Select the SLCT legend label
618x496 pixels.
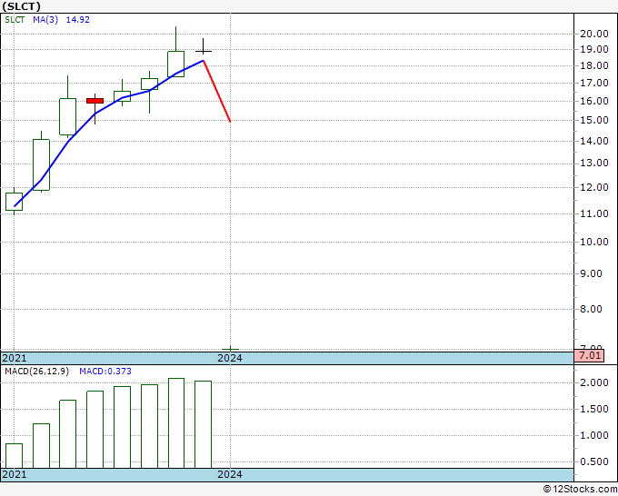click(x=15, y=20)
